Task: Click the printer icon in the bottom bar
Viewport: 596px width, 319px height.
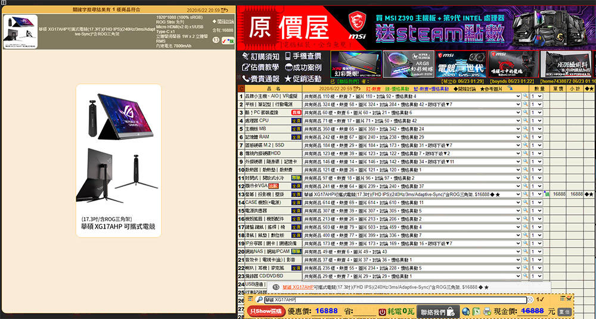Action: 488,312
